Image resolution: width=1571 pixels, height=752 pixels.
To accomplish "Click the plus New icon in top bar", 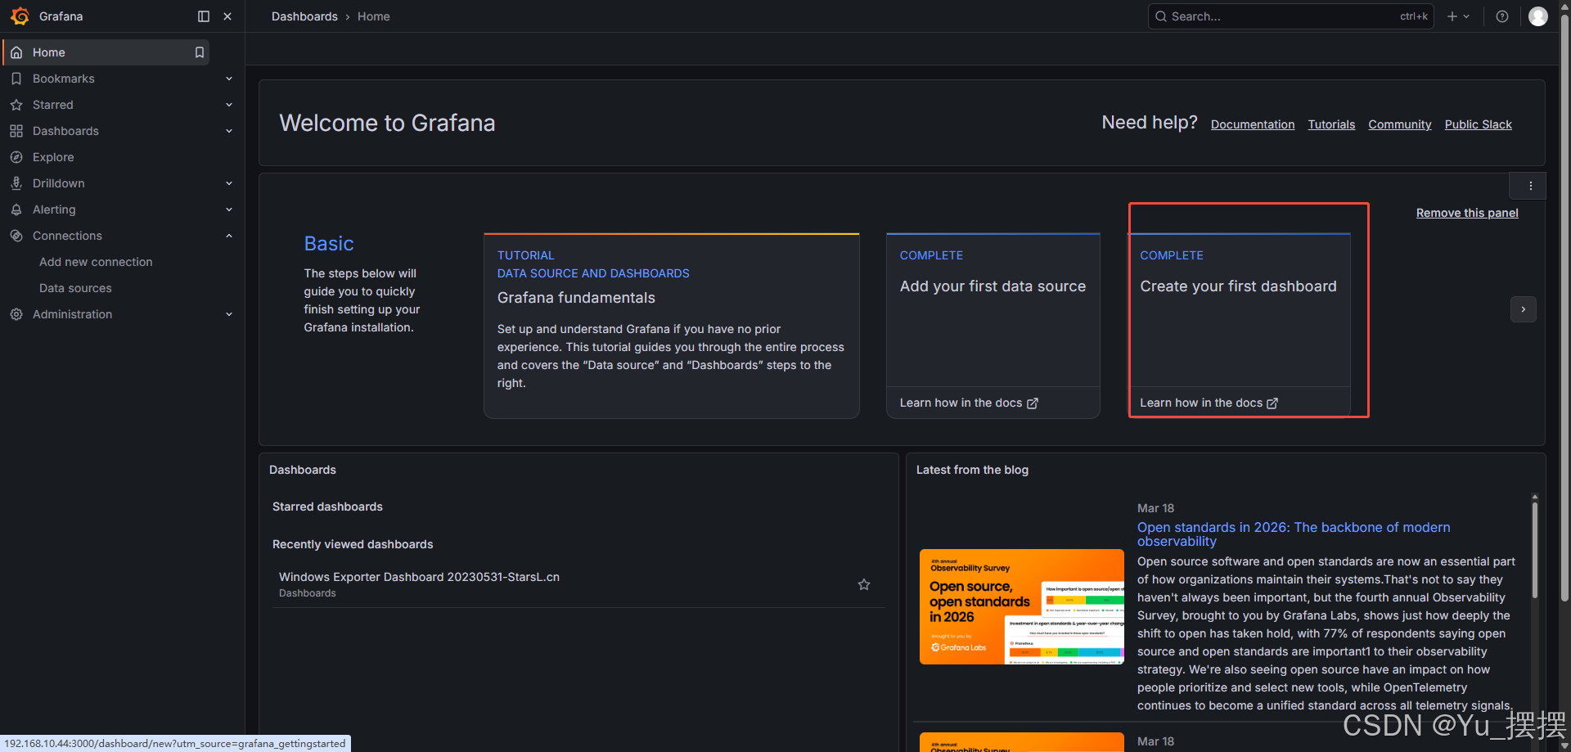I will coord(1452,16).
